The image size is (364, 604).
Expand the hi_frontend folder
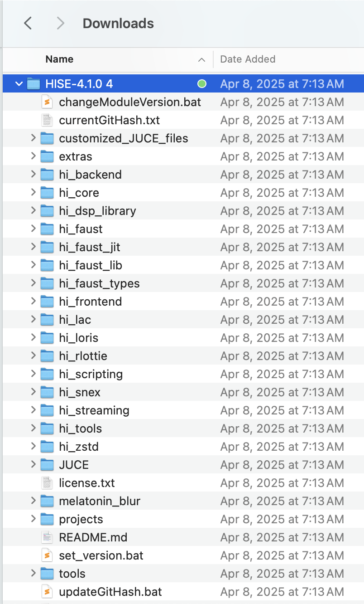tap(33, 302)
